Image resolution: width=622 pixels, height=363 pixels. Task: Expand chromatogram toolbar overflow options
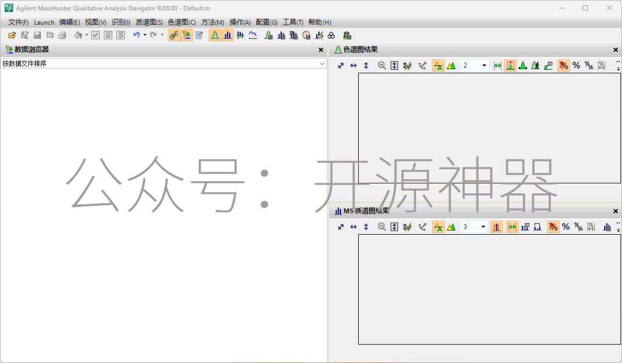(x=618, y=66)
